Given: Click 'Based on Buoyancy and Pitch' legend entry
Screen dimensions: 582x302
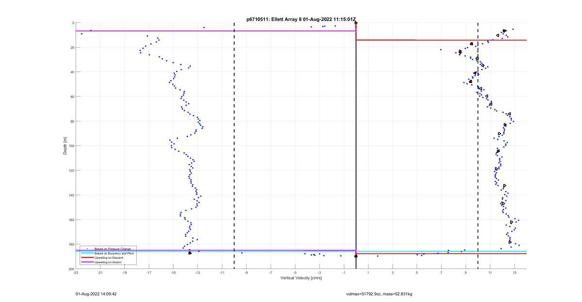Looking at the screenshot, I should (114, 253).
